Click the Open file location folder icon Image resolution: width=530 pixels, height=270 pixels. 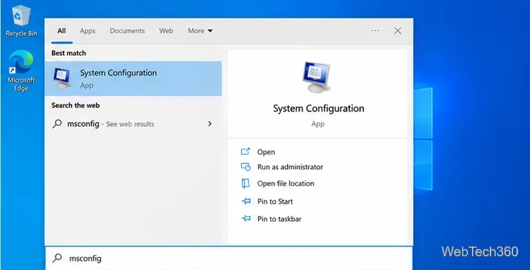tap(245, 183)
